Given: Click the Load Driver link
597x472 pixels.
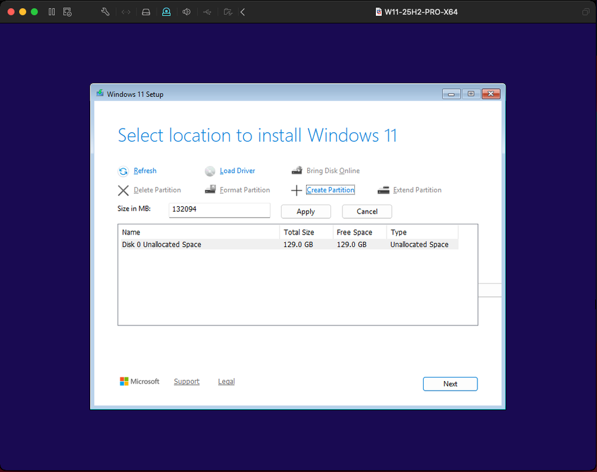Looking at the screenshot, I should point(237,170).
